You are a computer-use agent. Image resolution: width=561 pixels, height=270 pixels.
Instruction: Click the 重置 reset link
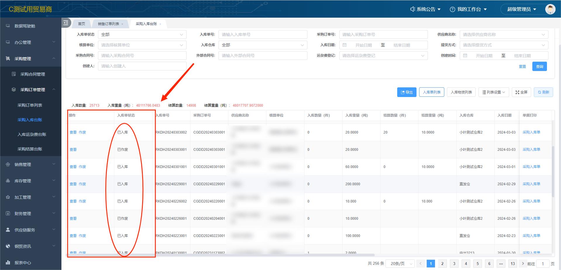[522, 67]
